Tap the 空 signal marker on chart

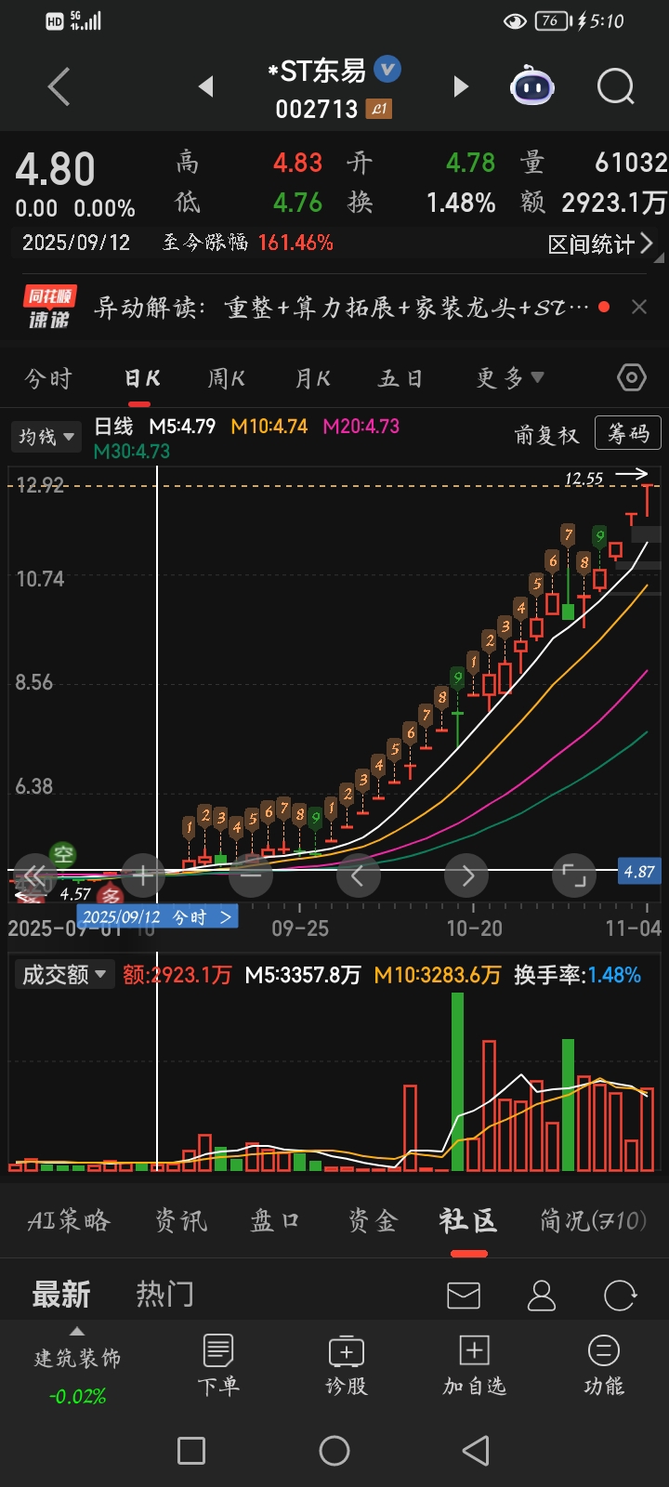(63, 854)
